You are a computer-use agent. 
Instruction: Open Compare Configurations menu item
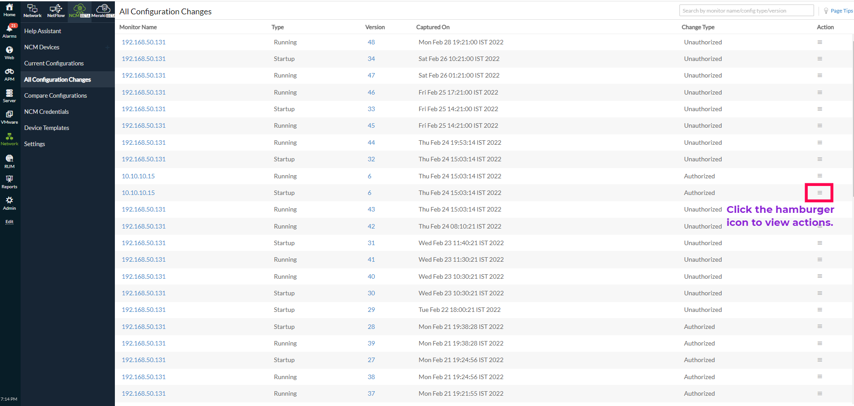[56, 95]
